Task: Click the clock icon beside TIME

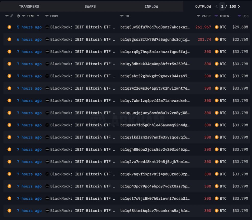Action: point(18,16)
